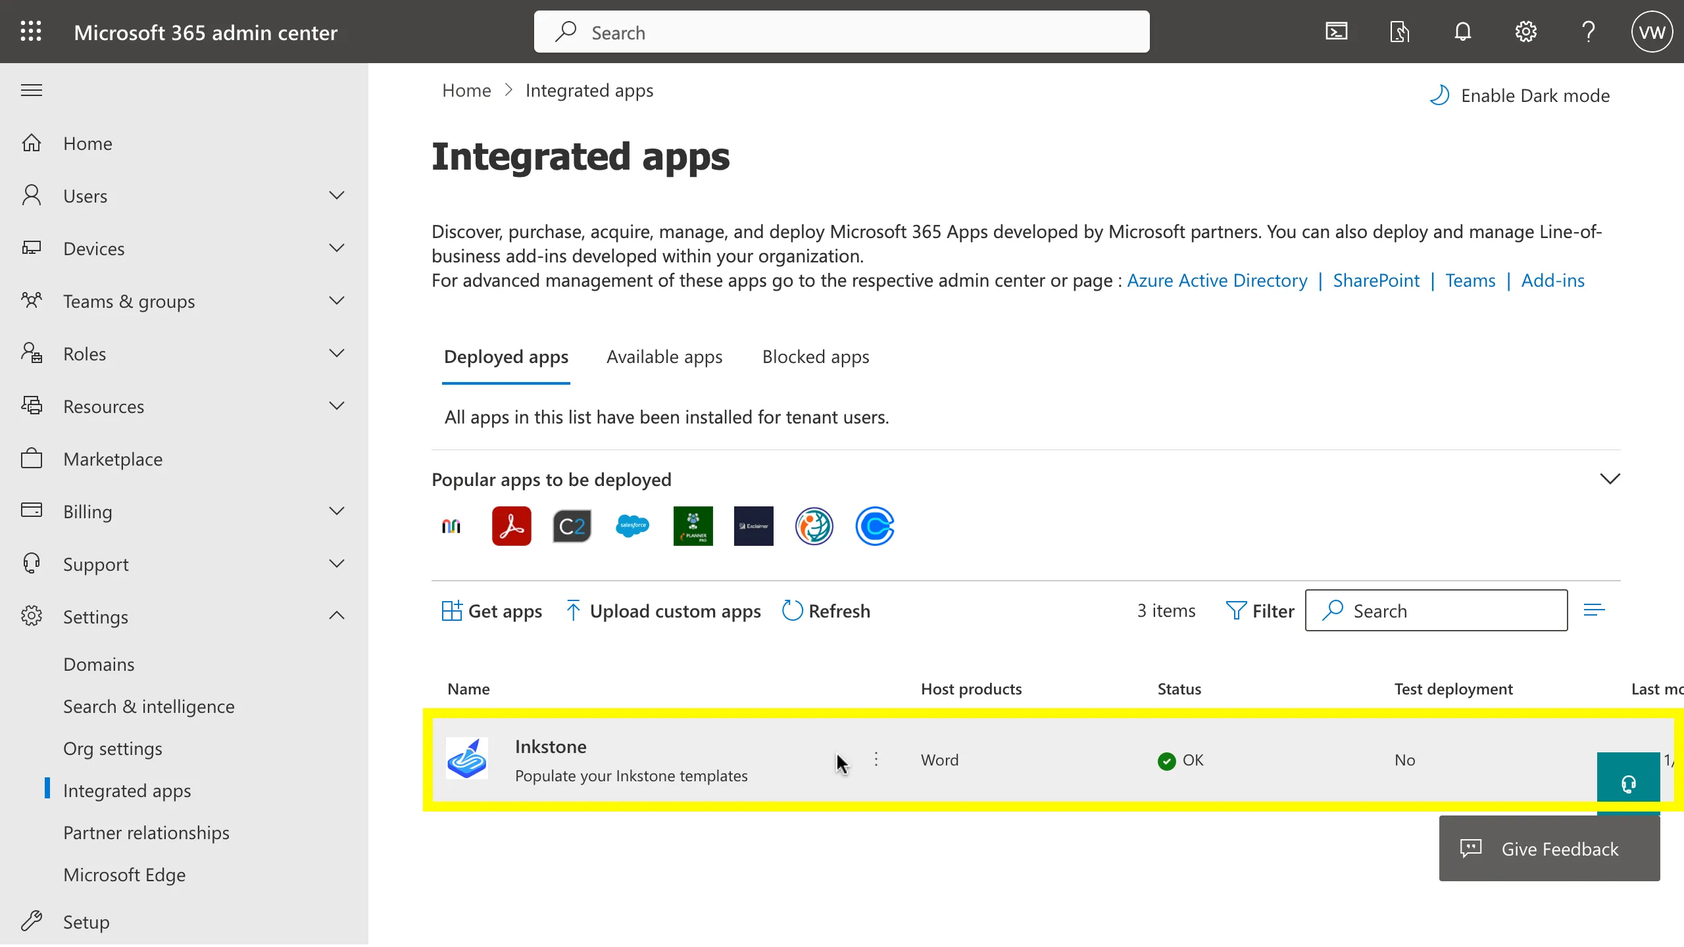1684x947 pixels.
Task: Click the Inkstone app logo
Action: click(467, 759)
